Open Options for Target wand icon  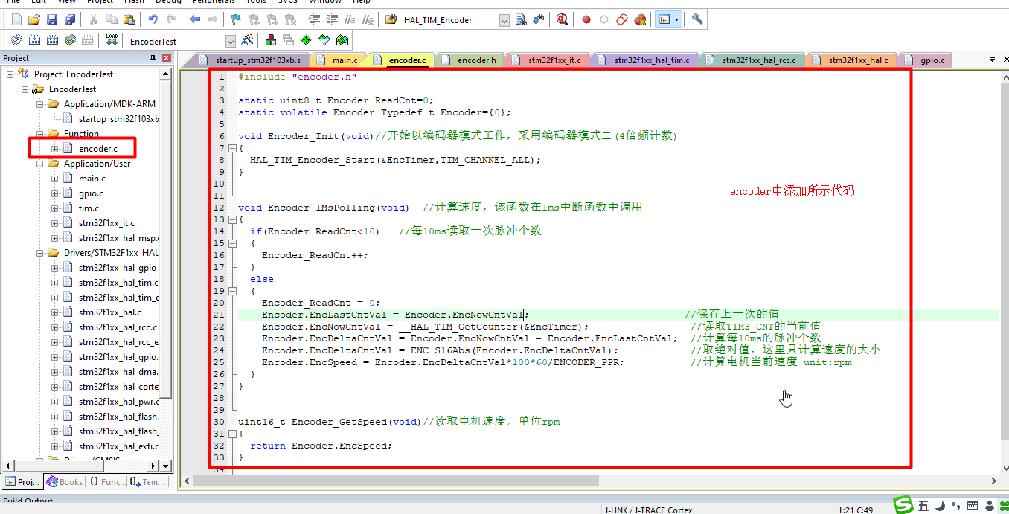pyautogui.click(x=248, y=40)
